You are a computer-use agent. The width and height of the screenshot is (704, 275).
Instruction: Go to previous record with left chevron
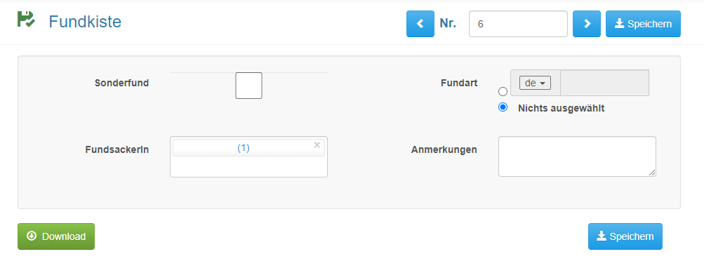420,24
